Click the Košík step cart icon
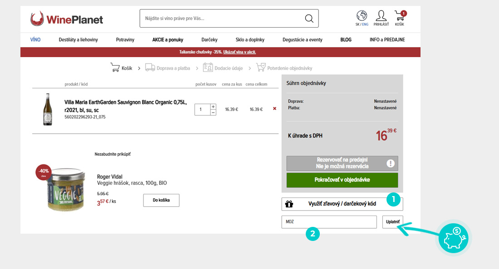 (115, 67)
